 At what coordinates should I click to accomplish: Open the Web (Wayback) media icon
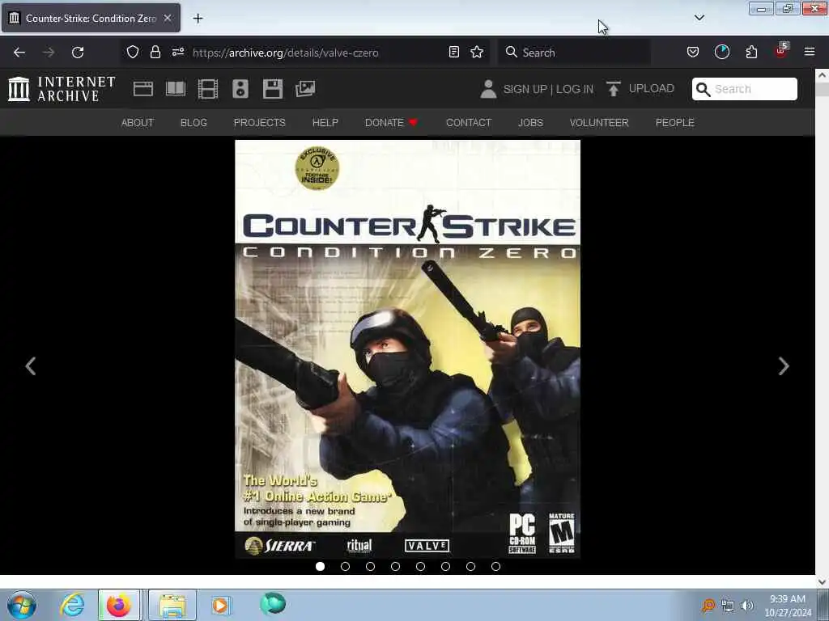pos(142,89)
